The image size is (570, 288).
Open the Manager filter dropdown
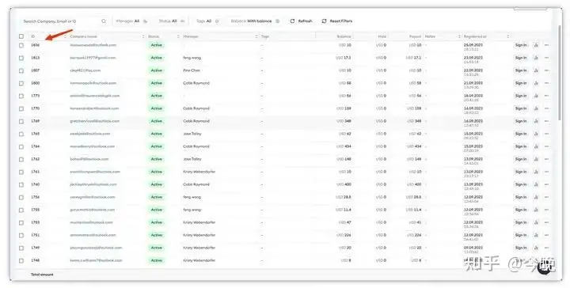click(132, 21)
